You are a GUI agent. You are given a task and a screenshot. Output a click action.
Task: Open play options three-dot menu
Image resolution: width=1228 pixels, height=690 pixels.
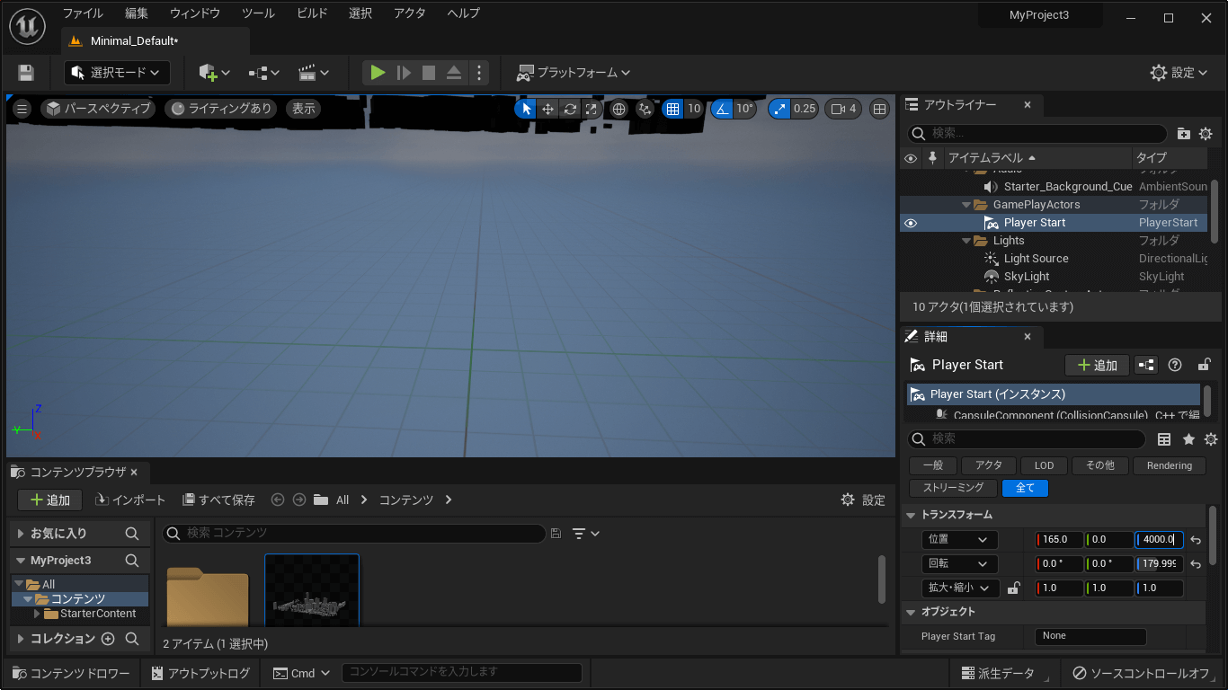pos(479,73)
